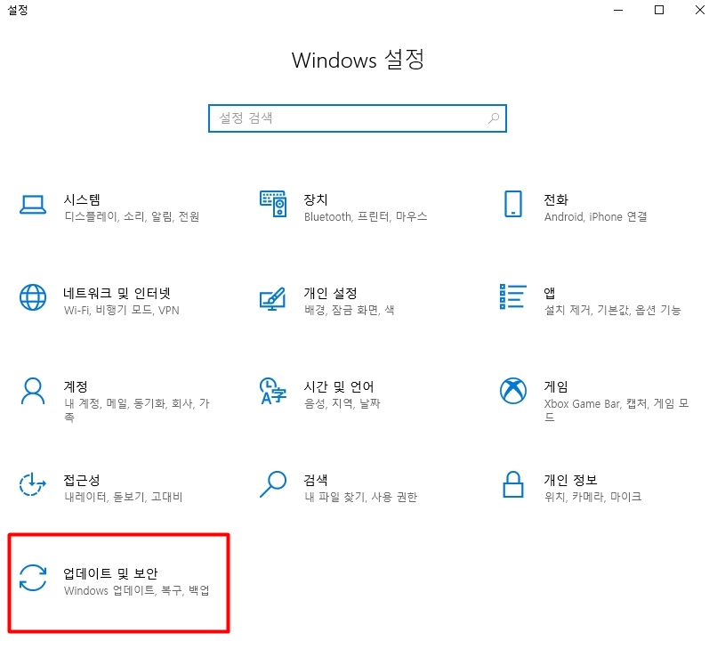
Task: Focus the 설정 검색 input field
Action: [358, 118]
